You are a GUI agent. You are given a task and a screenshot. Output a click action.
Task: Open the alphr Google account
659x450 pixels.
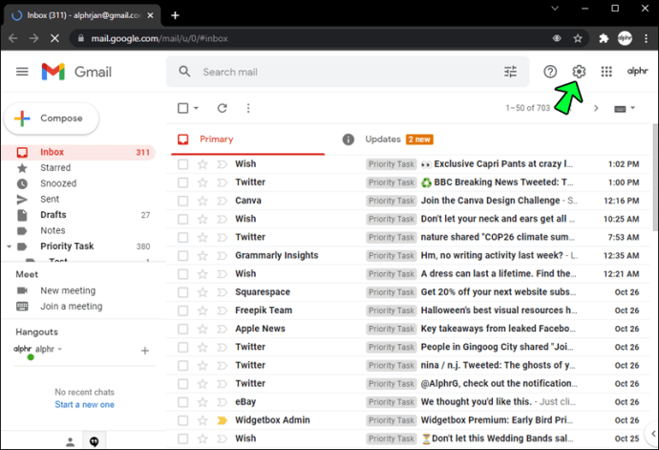[638, 71]
